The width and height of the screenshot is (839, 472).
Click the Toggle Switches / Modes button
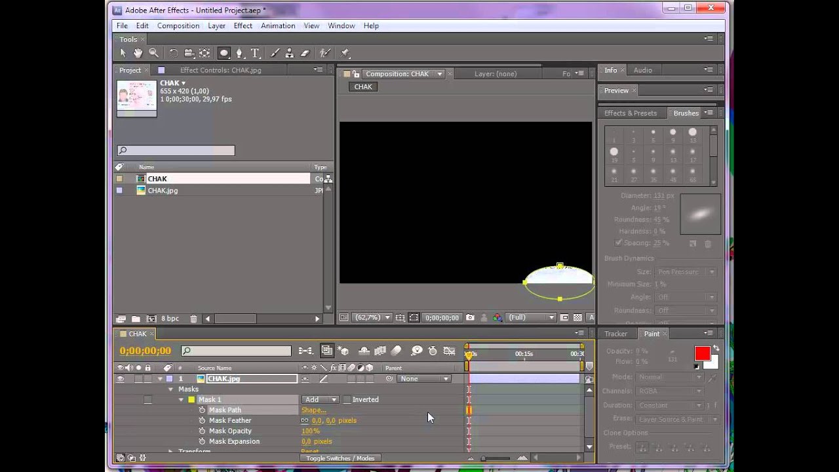[340, 458]
